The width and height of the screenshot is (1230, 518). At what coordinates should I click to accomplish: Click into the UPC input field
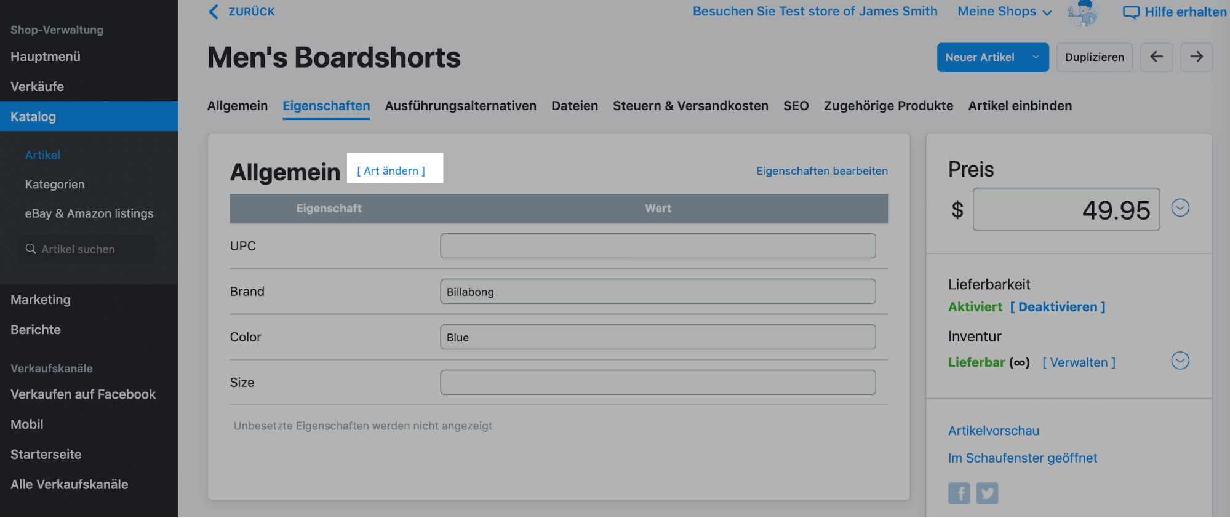[x=657, y=246]
